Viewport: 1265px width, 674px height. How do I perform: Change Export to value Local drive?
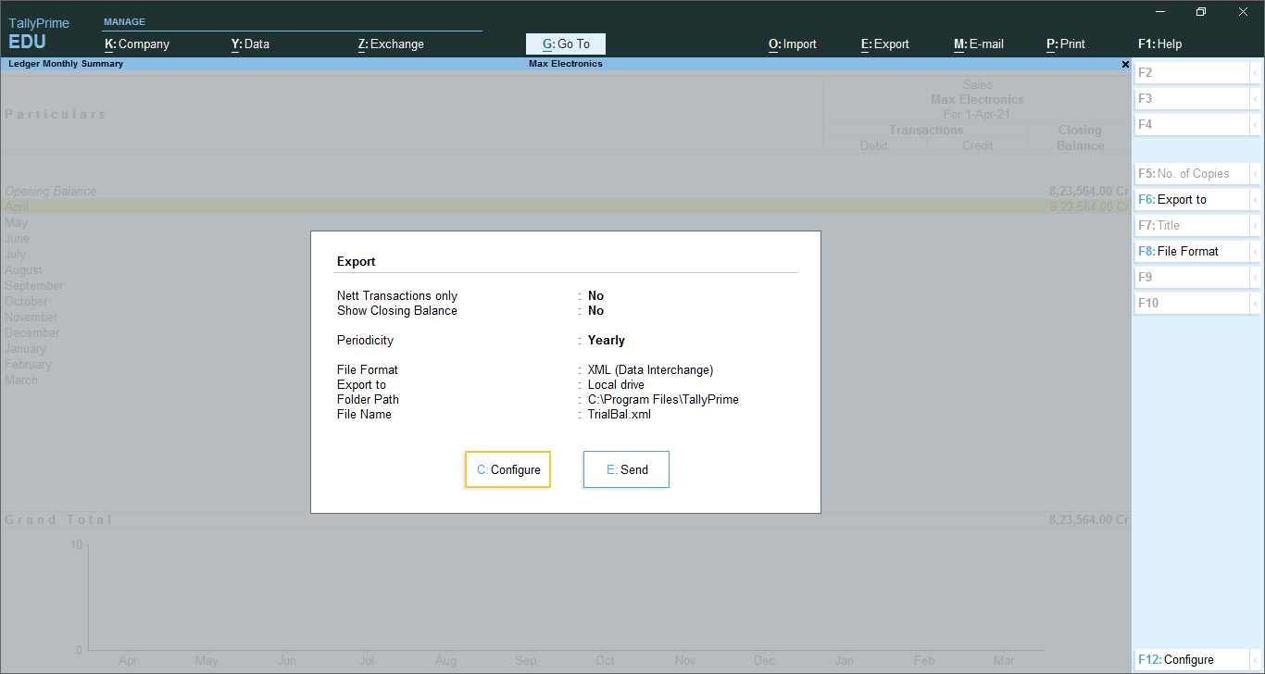[x=616, y=385]
